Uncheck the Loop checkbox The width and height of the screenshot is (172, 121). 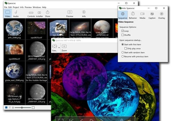pos(123,31)
